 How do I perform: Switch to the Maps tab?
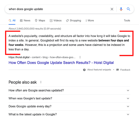40,21
